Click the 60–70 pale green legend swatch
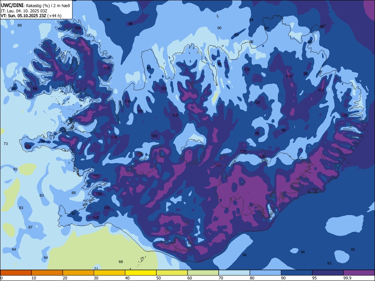The width and height of the screenshot is (375, 281). coord(203,273)
